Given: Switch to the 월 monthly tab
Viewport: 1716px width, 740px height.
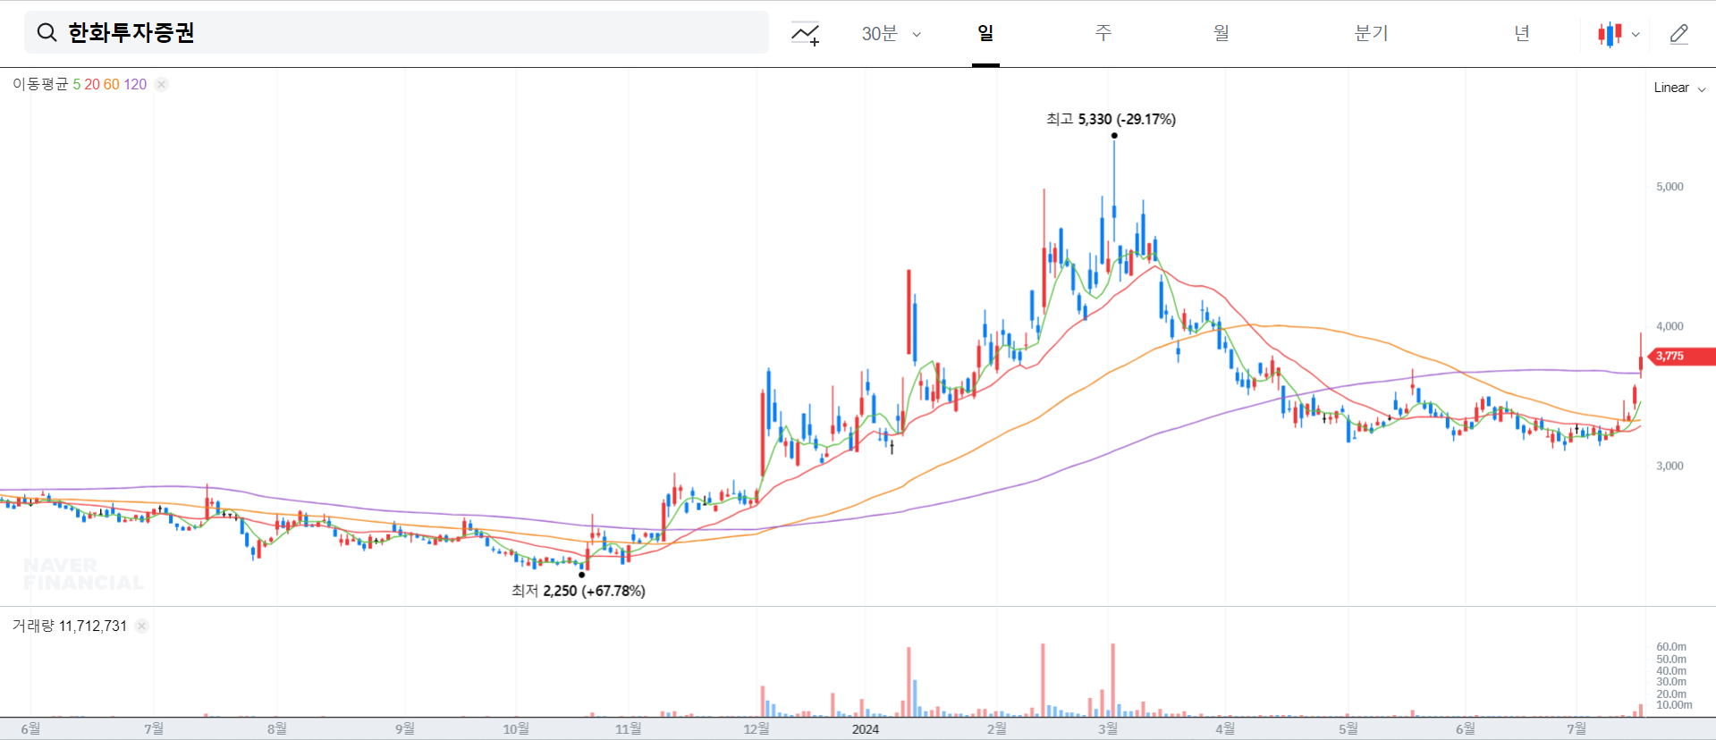Looking at the screenshot, I should click(x=1221, y=33).
